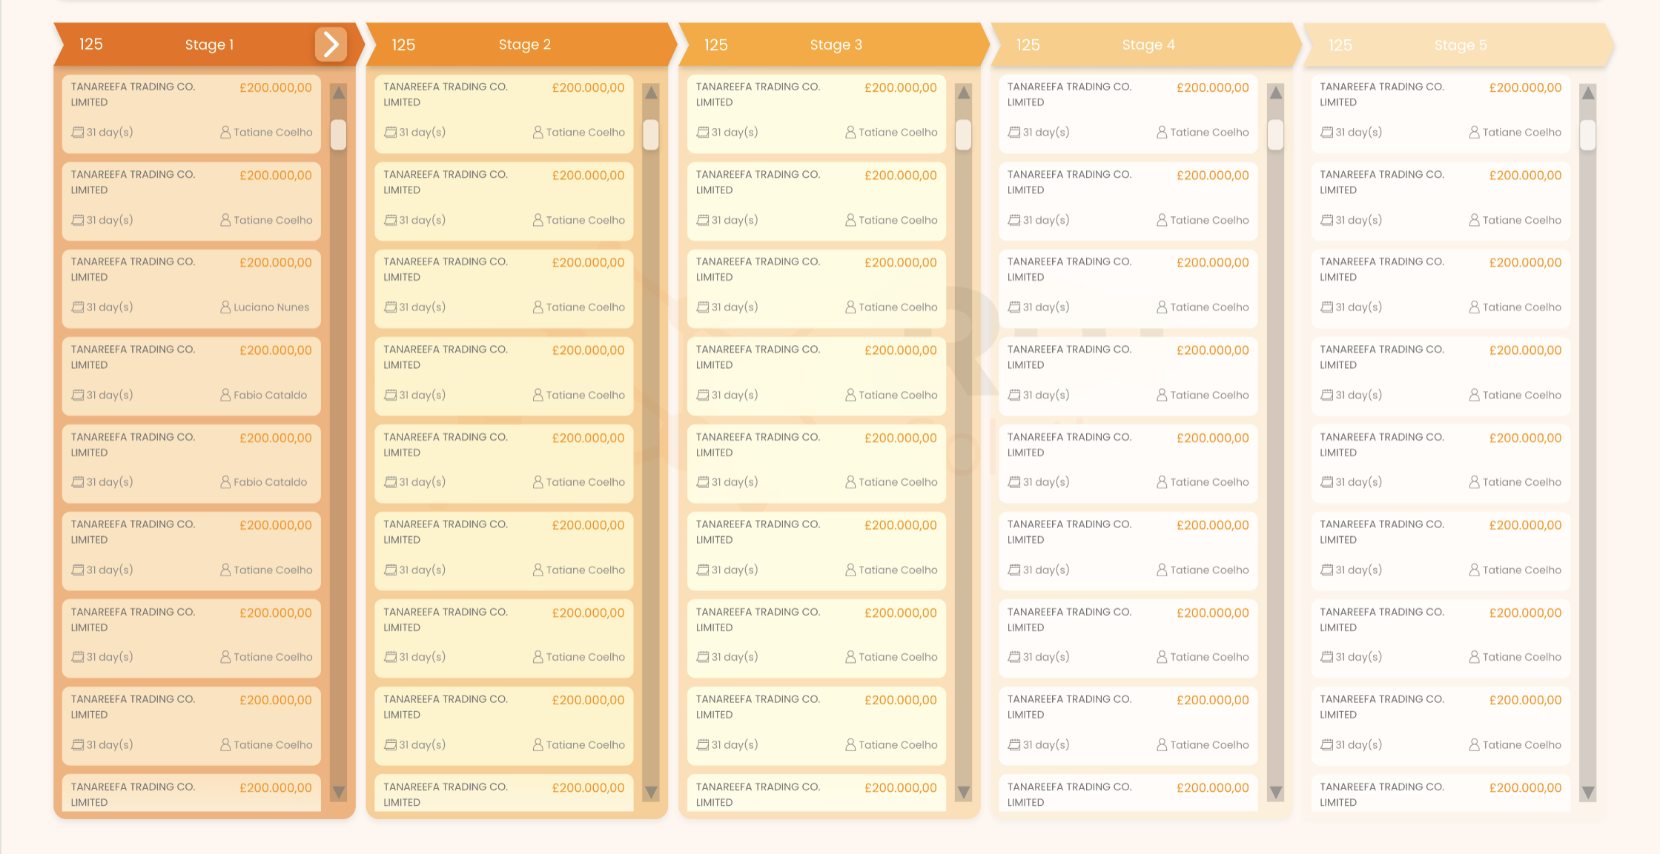Click Stage 2 scrollbar down arrow
This screenshot has width=1660, height=854.
tap(651, 792)
